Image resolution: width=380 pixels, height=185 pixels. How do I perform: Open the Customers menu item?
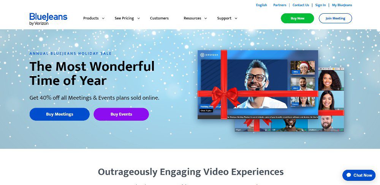coord(159,18)
